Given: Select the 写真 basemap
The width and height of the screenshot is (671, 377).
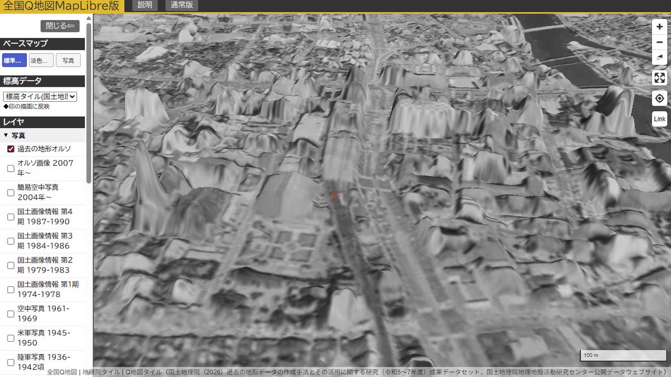Looking at the screenshot, I should point(68,60).
